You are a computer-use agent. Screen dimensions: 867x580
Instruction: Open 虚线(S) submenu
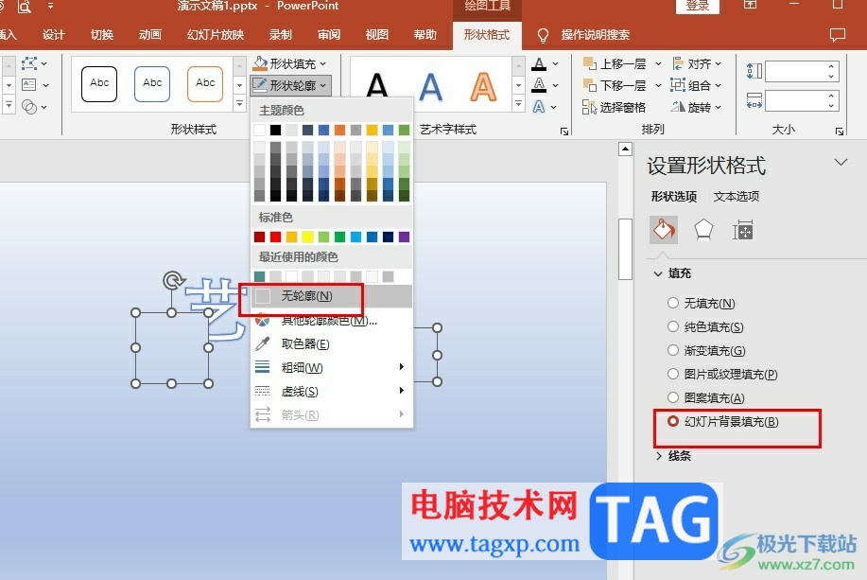[x=332, y=392]
